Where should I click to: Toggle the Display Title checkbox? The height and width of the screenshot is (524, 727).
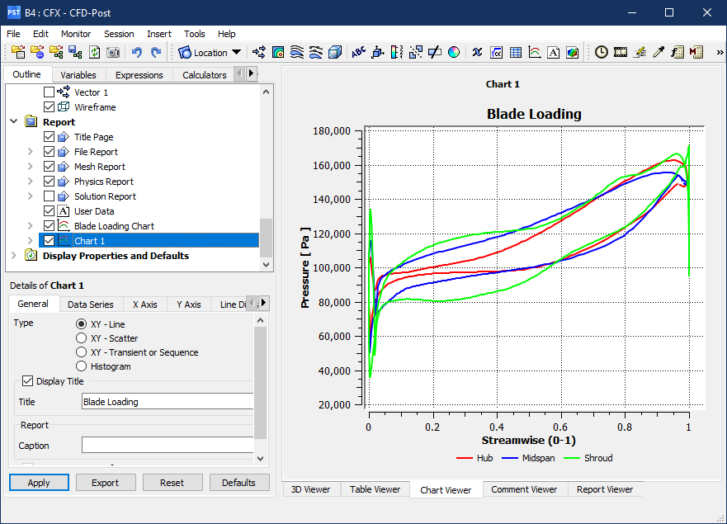pyautogui.click(x=28, y=381)
